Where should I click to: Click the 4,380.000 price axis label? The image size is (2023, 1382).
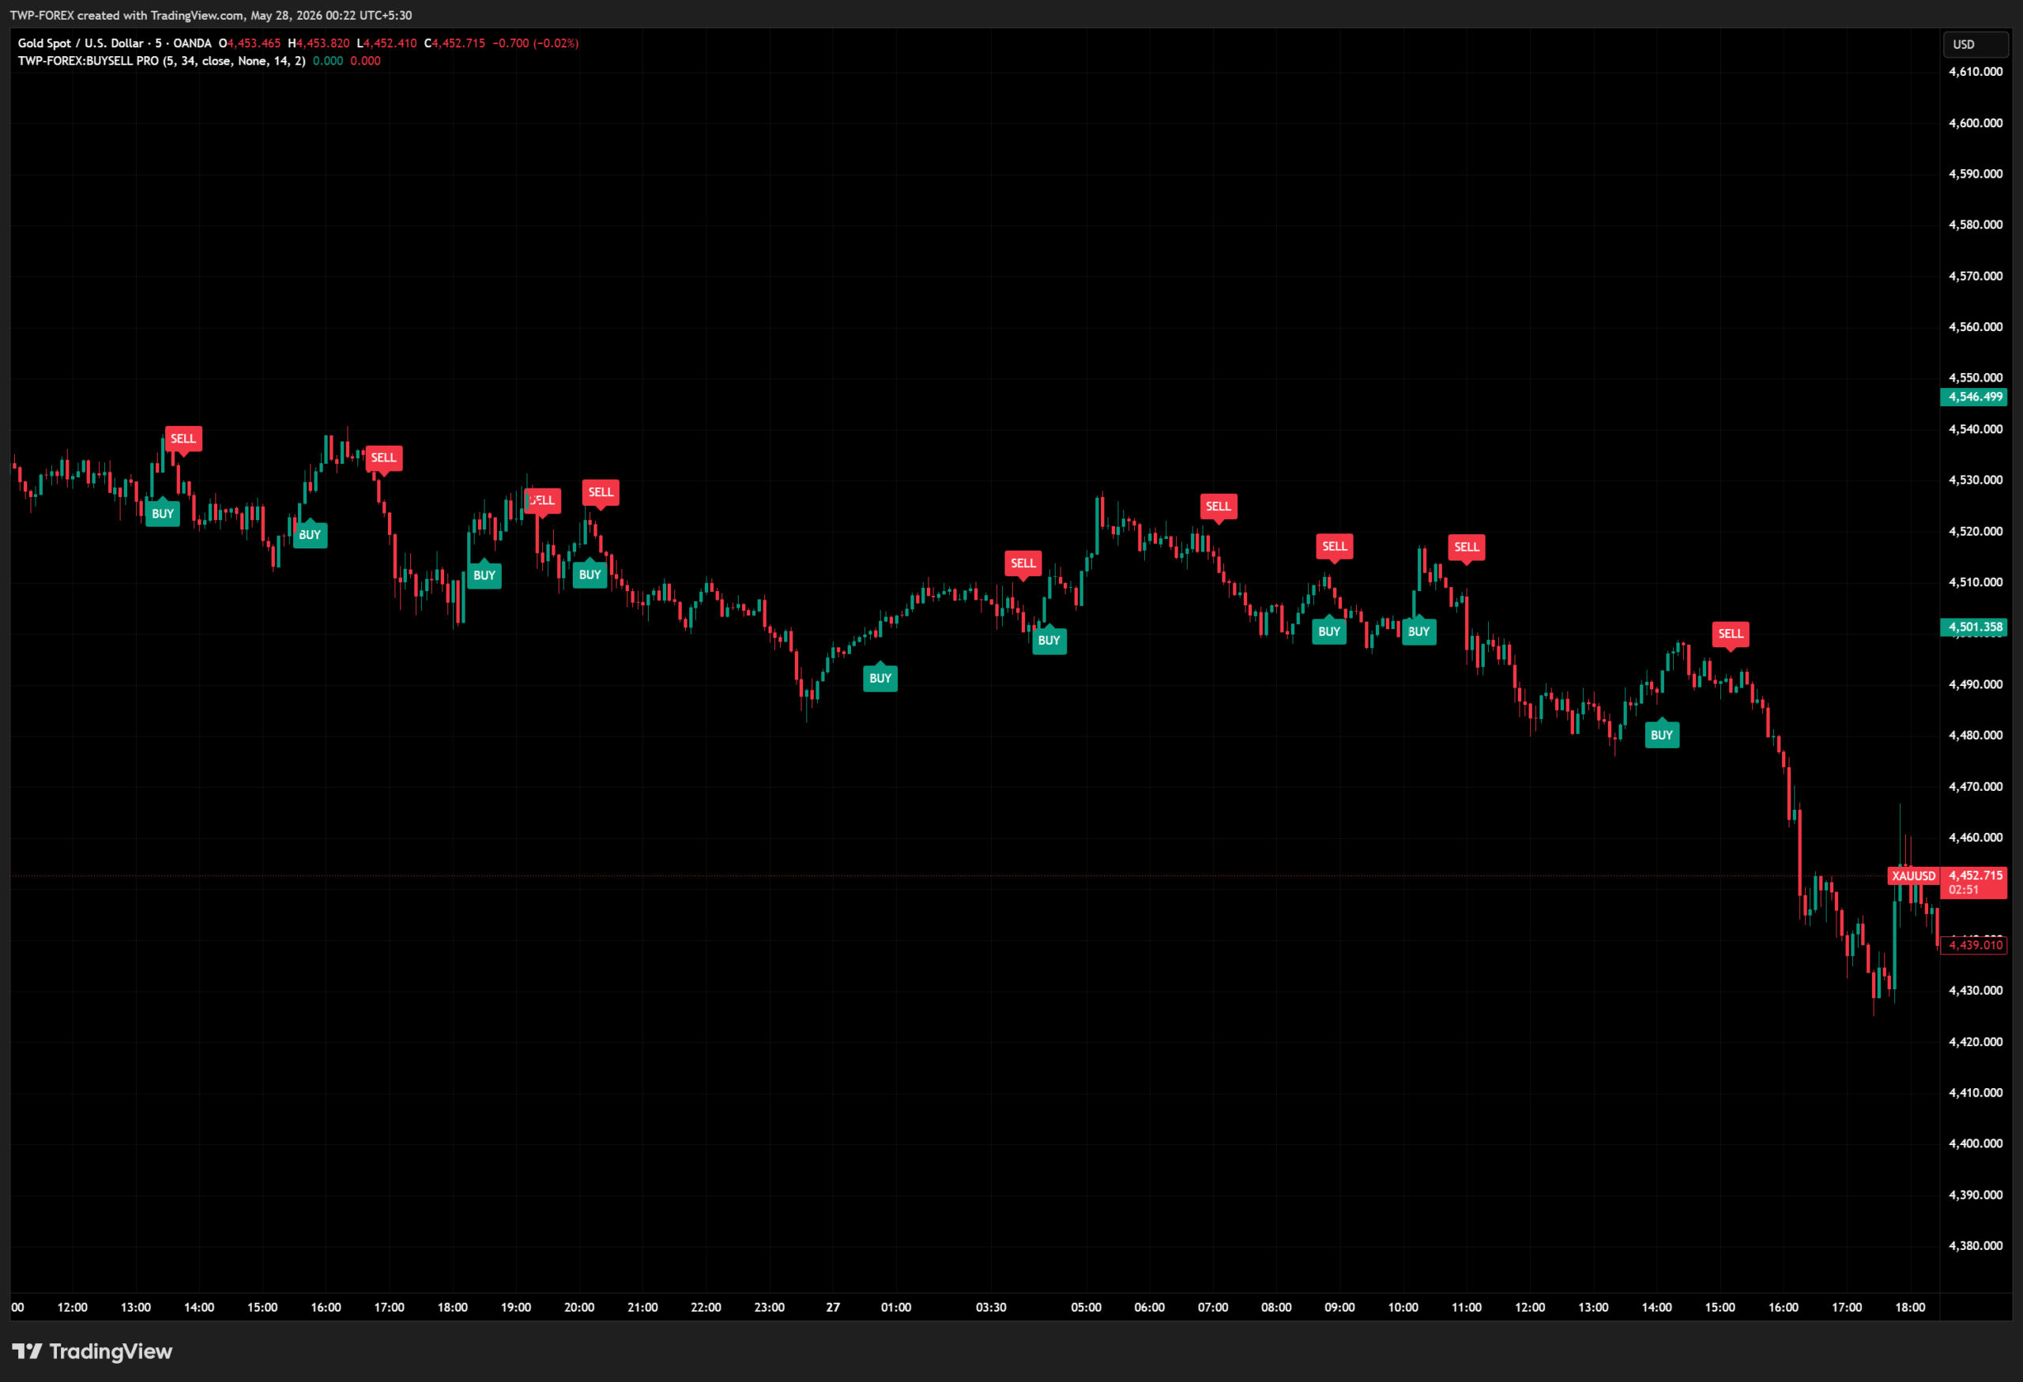coord(1975,1246)
